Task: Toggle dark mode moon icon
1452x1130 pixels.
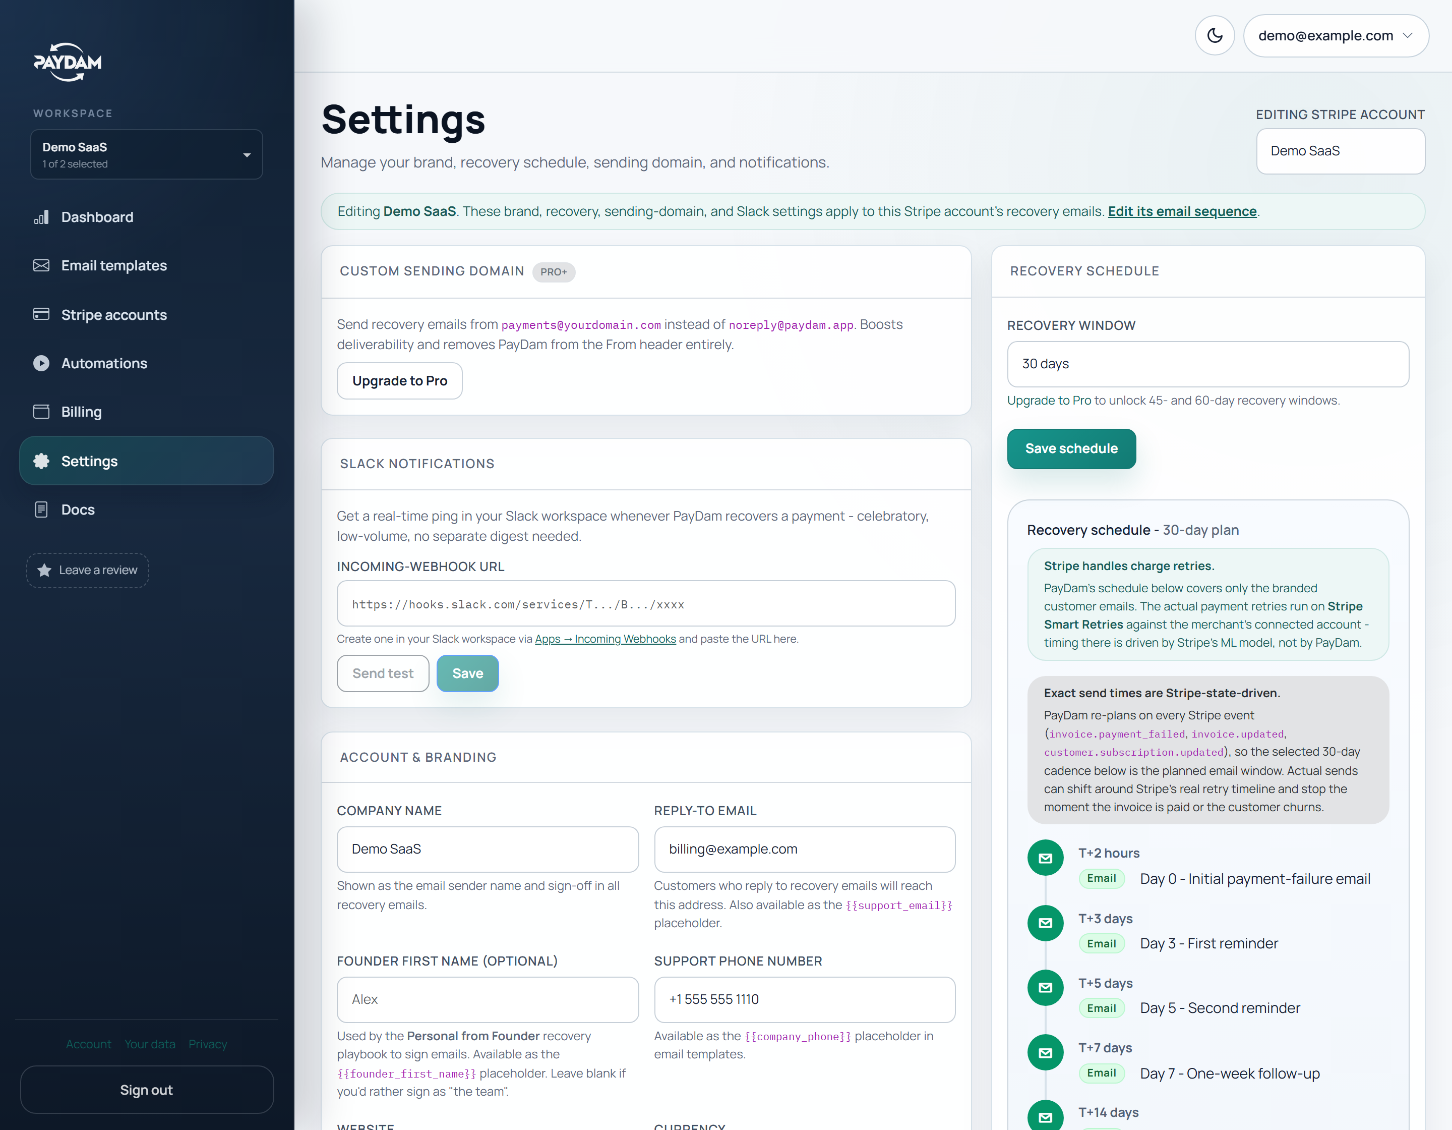Action: pyautogui.click(x=1214, y=35)
